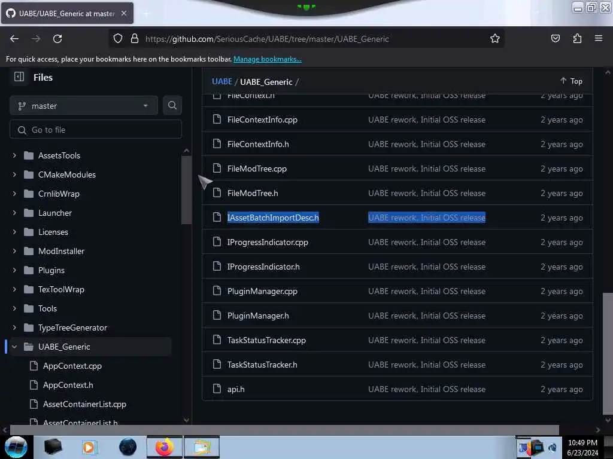Expand the CrnlibWrap folder chevron
Screen dimensions: 613x459
pos(14,194)
